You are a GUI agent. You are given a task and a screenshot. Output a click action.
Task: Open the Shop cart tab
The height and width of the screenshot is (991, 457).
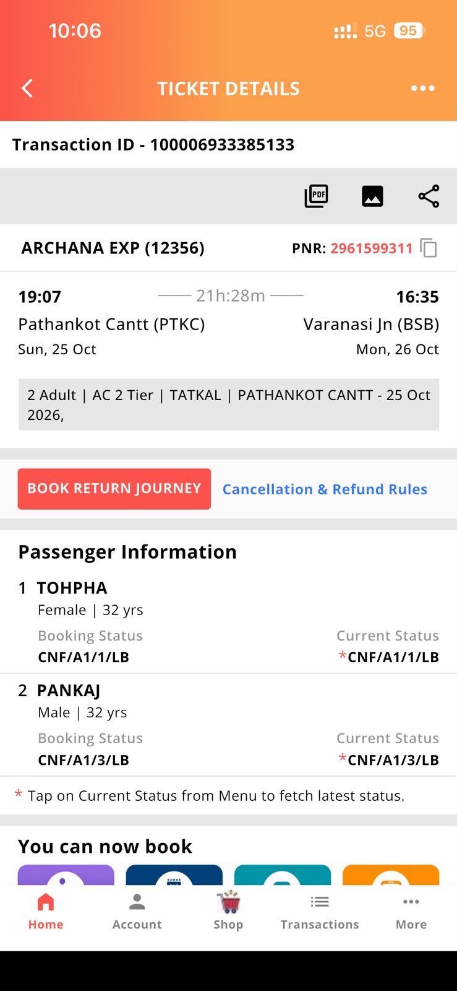[229, 911]
